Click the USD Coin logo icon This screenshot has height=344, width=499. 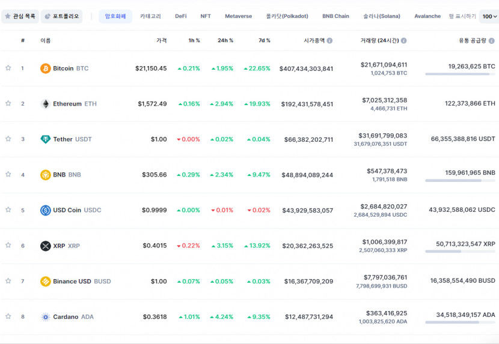pyautogui.click(x=46, y=210)
